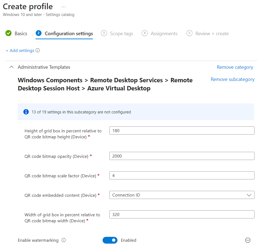Click the minus icon to remove watermarking setting
The image size is (264, 252).
pos(248,240)
